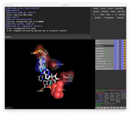Screen dimensions: 131x115
Task: Open the C color menu for hyd01_01
Action: click(125, 66)
